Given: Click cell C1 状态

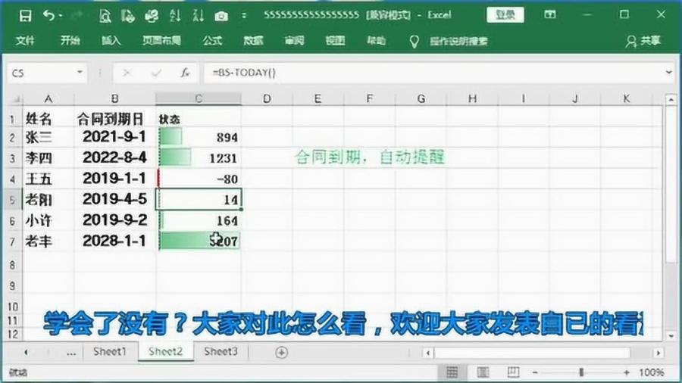Looking at the screenshot, I should (x=199, y=117).
